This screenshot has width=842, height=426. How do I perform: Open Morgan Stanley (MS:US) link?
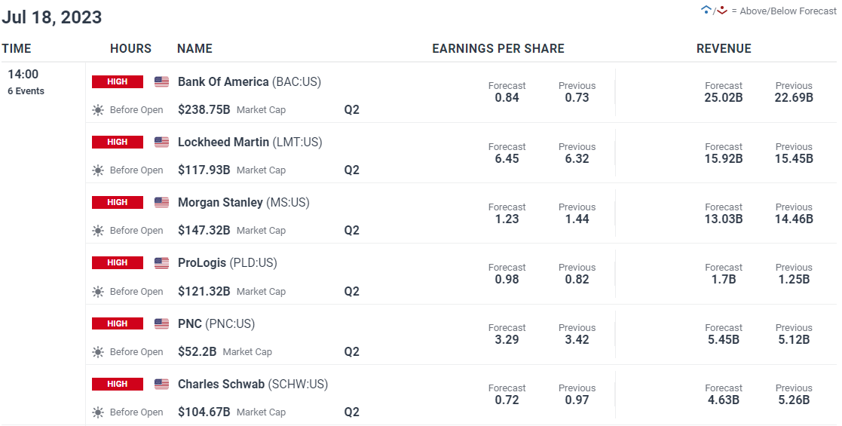243,203
